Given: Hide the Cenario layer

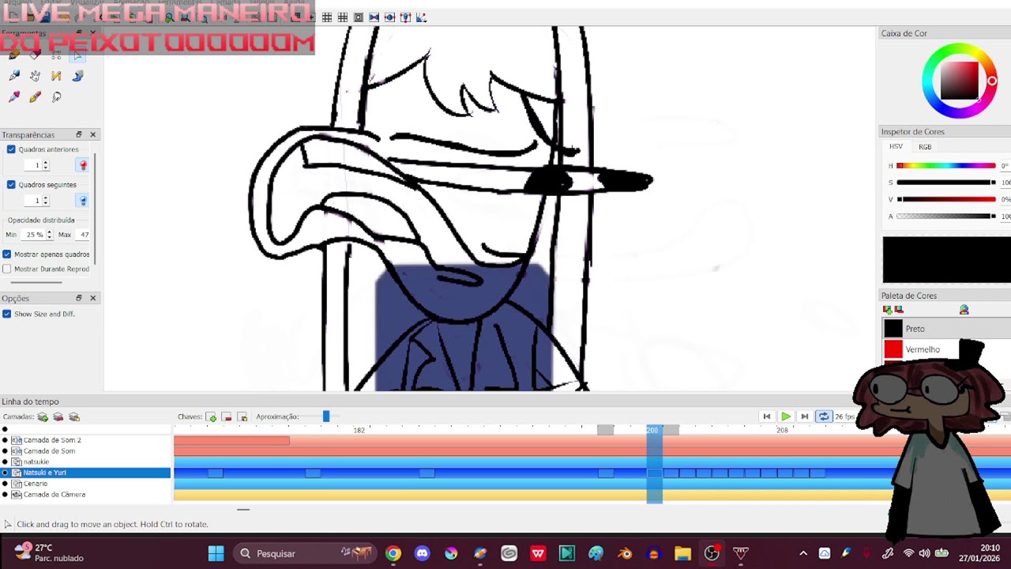Looking at the screenshot, I should (5, 484).
